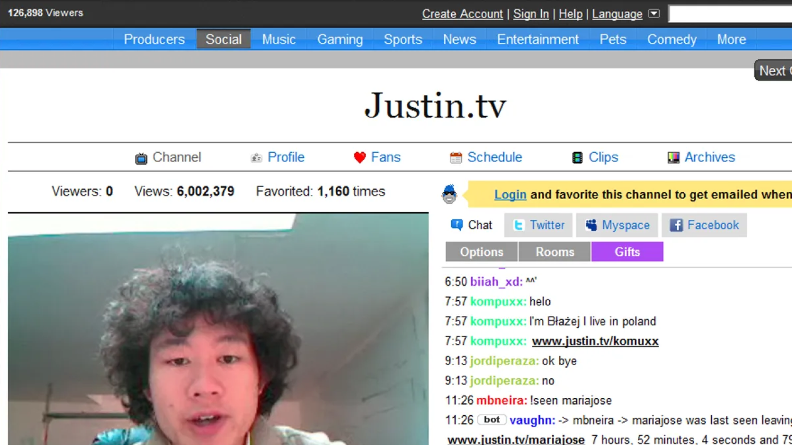
Task: Click the Login link in yellow banner
Action: point(510,194)
